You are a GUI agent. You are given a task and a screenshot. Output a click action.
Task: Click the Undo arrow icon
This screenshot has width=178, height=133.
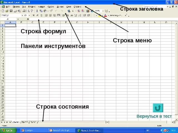(x=56, y=11)
